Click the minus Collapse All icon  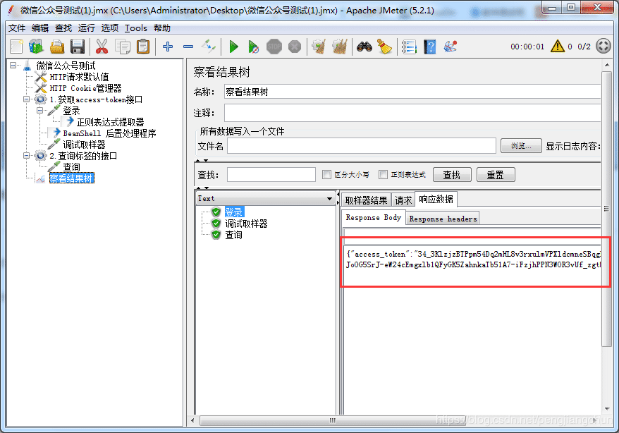(x=188, y=47)
